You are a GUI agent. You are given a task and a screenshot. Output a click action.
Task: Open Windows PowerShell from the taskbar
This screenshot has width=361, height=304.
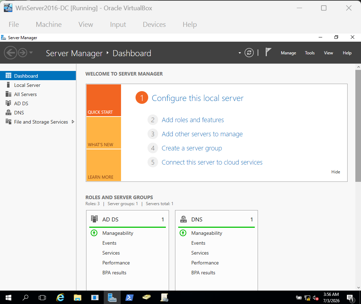[129, 298]
